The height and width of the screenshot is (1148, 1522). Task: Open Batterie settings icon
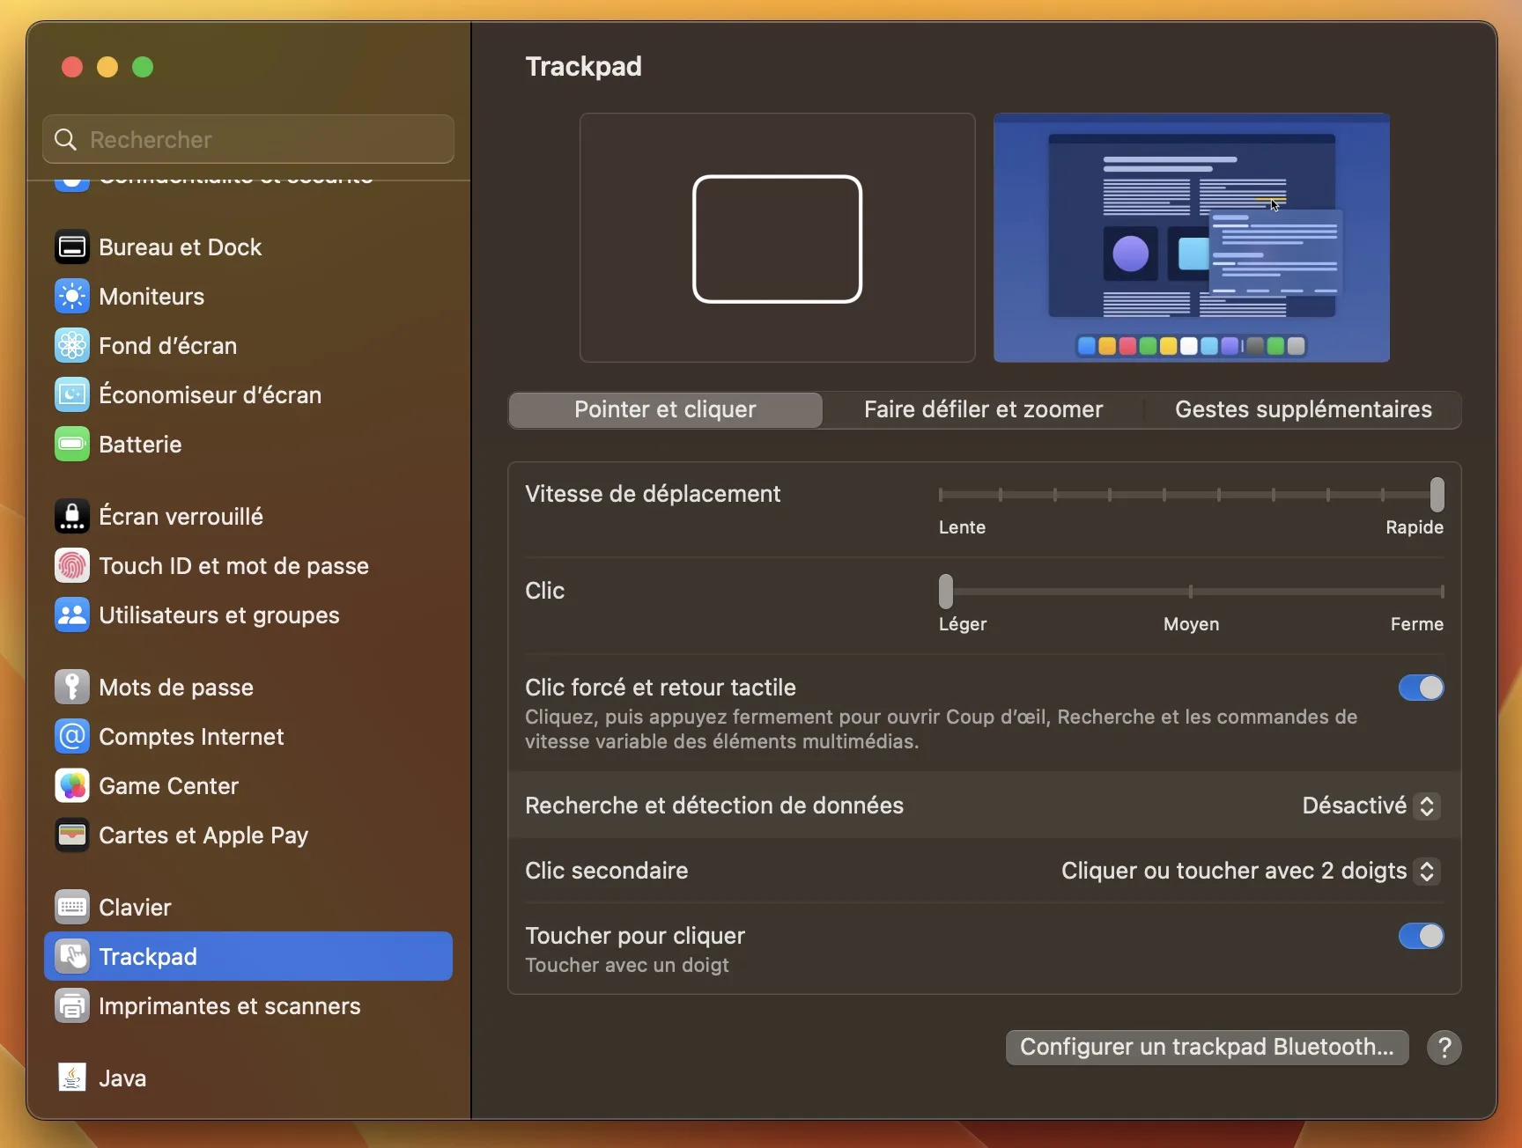point(71,445)
